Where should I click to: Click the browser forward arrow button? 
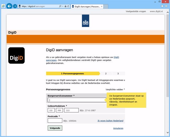click(15, 6)
